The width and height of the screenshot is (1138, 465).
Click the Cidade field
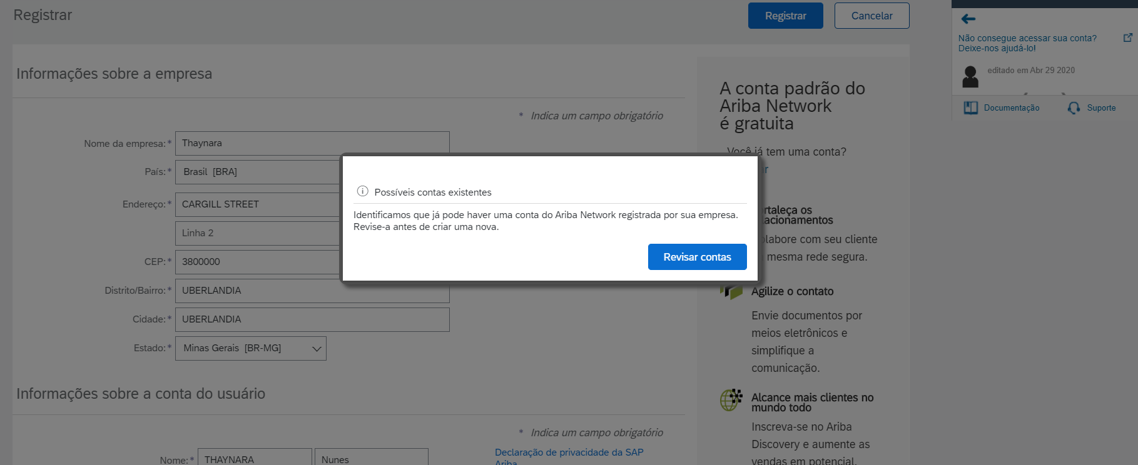pos(312,319)
